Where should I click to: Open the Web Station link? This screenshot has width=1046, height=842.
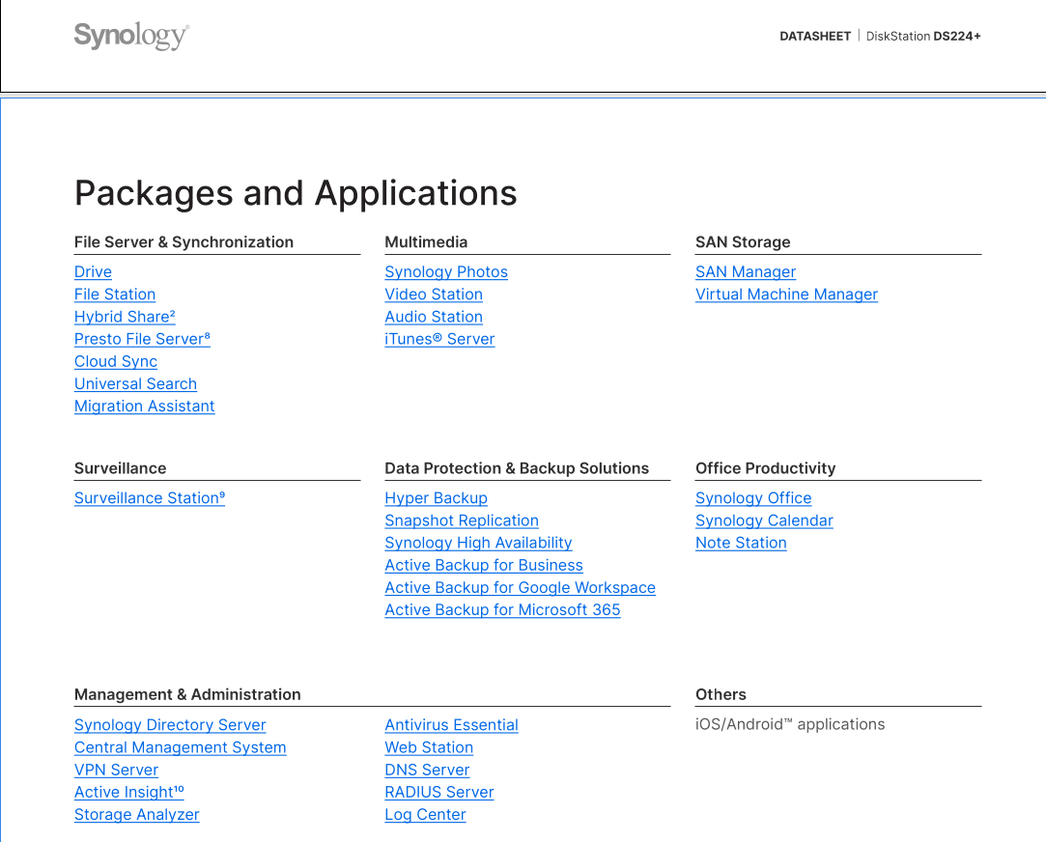pyautogui.click(x=429, y=747)
